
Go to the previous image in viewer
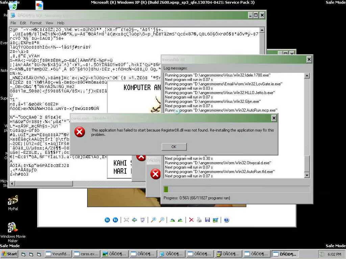click(107, 220)
